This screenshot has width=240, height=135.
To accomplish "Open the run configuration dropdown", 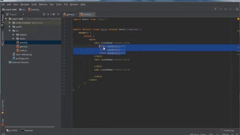I will click(215, 9).
